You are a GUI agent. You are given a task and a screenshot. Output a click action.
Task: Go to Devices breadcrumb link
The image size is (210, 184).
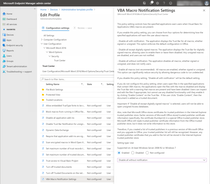click(x=54, y=10)
